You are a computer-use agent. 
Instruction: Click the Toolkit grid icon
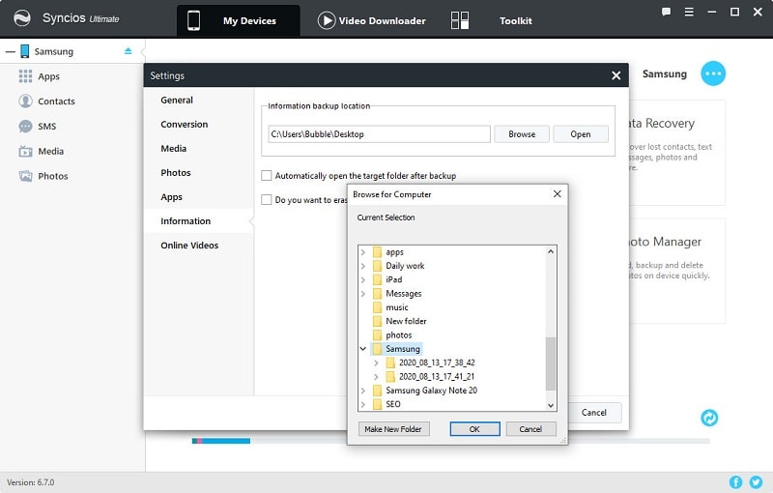(460, 20)
